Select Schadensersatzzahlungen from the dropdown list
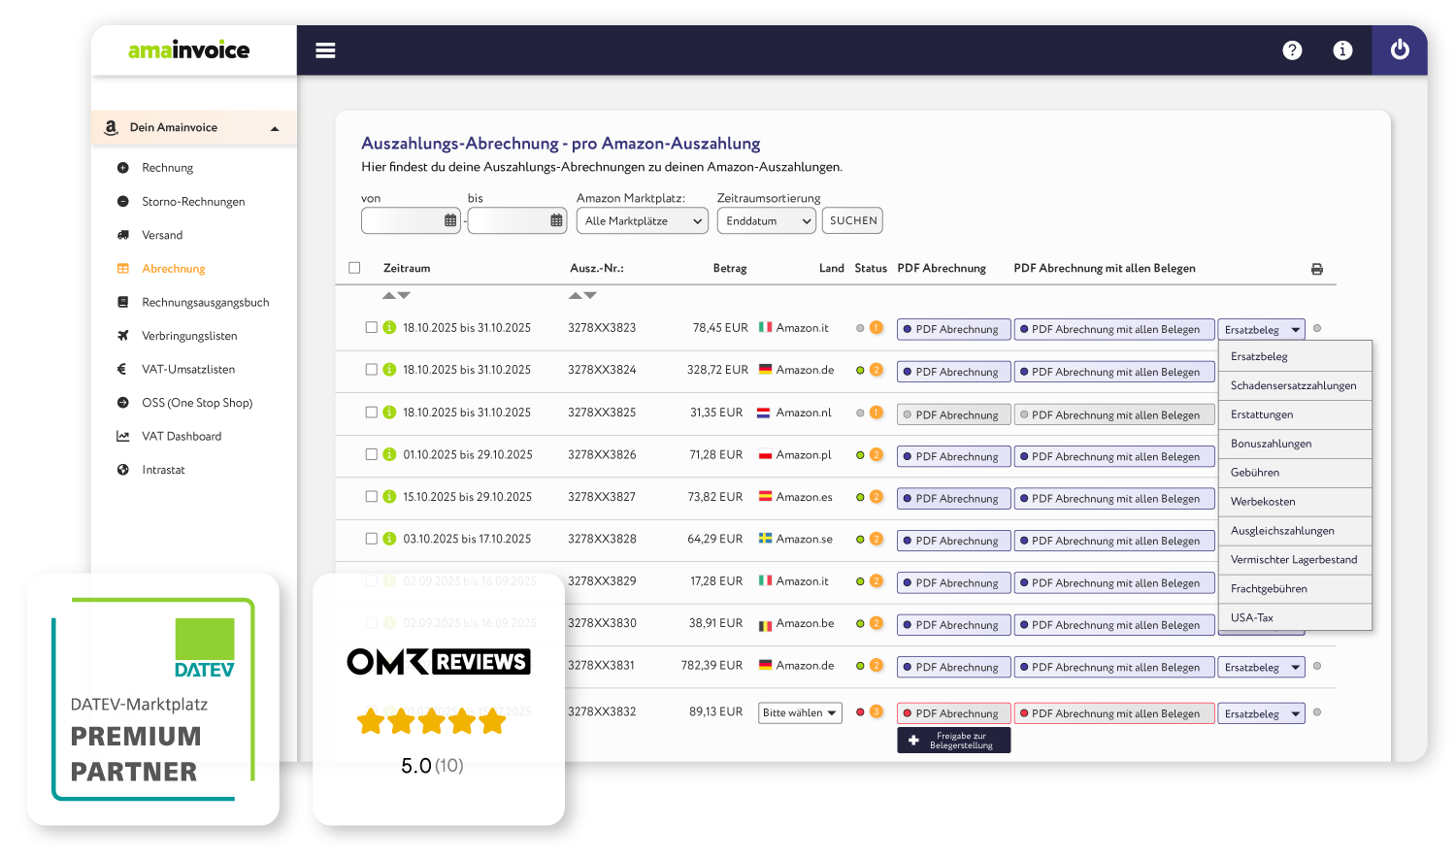The width and height of the screenshot is (1456, 859). 1295,385
